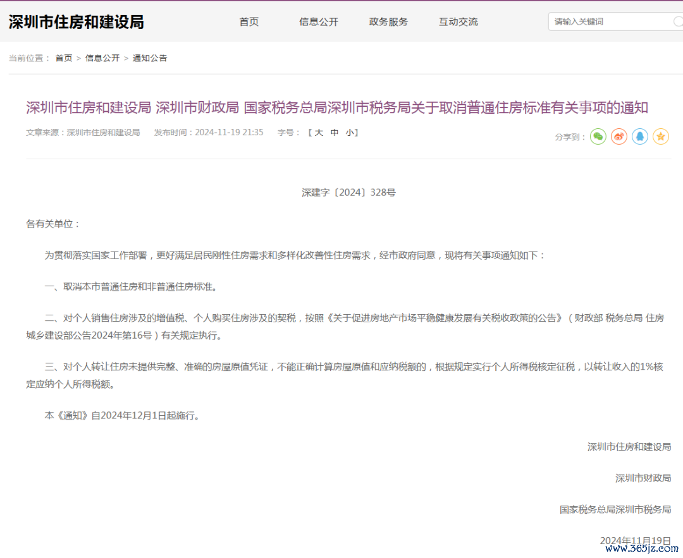Click the 当前位置： label
Image resolution: width=683 pixels, height=558 pixels.
30,58
